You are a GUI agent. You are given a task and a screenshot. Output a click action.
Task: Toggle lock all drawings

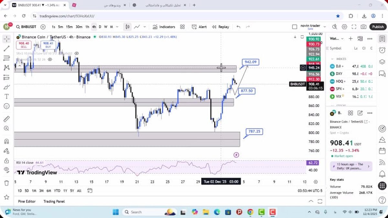6,160
